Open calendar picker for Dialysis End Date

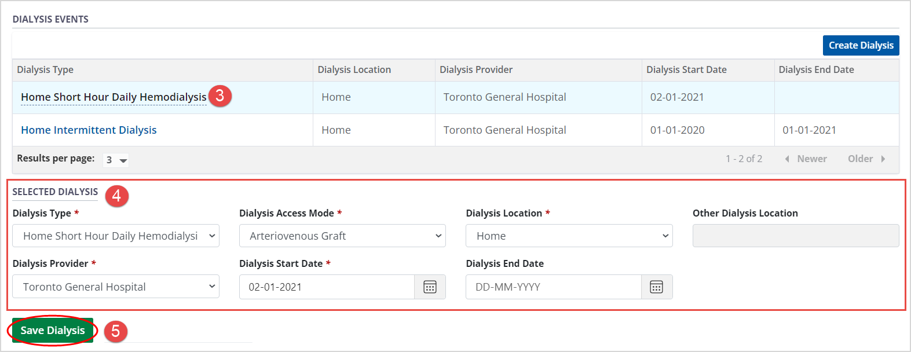(656, 287)
